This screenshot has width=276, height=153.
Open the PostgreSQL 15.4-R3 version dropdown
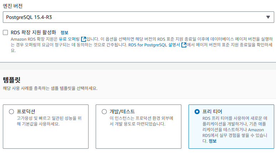[x=138, y=17]
